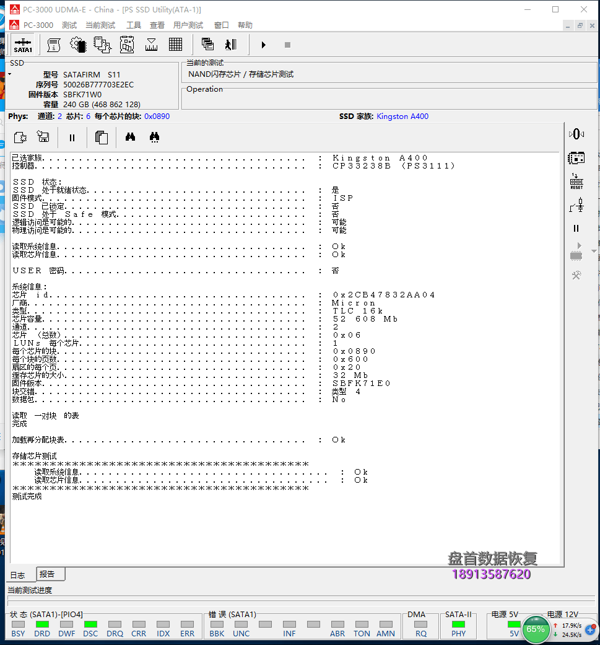Click the new log document icon

(20, 138)
